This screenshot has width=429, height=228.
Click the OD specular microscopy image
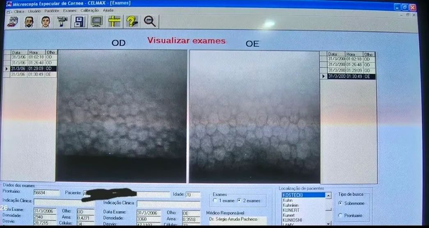click(x=121, y=116)
